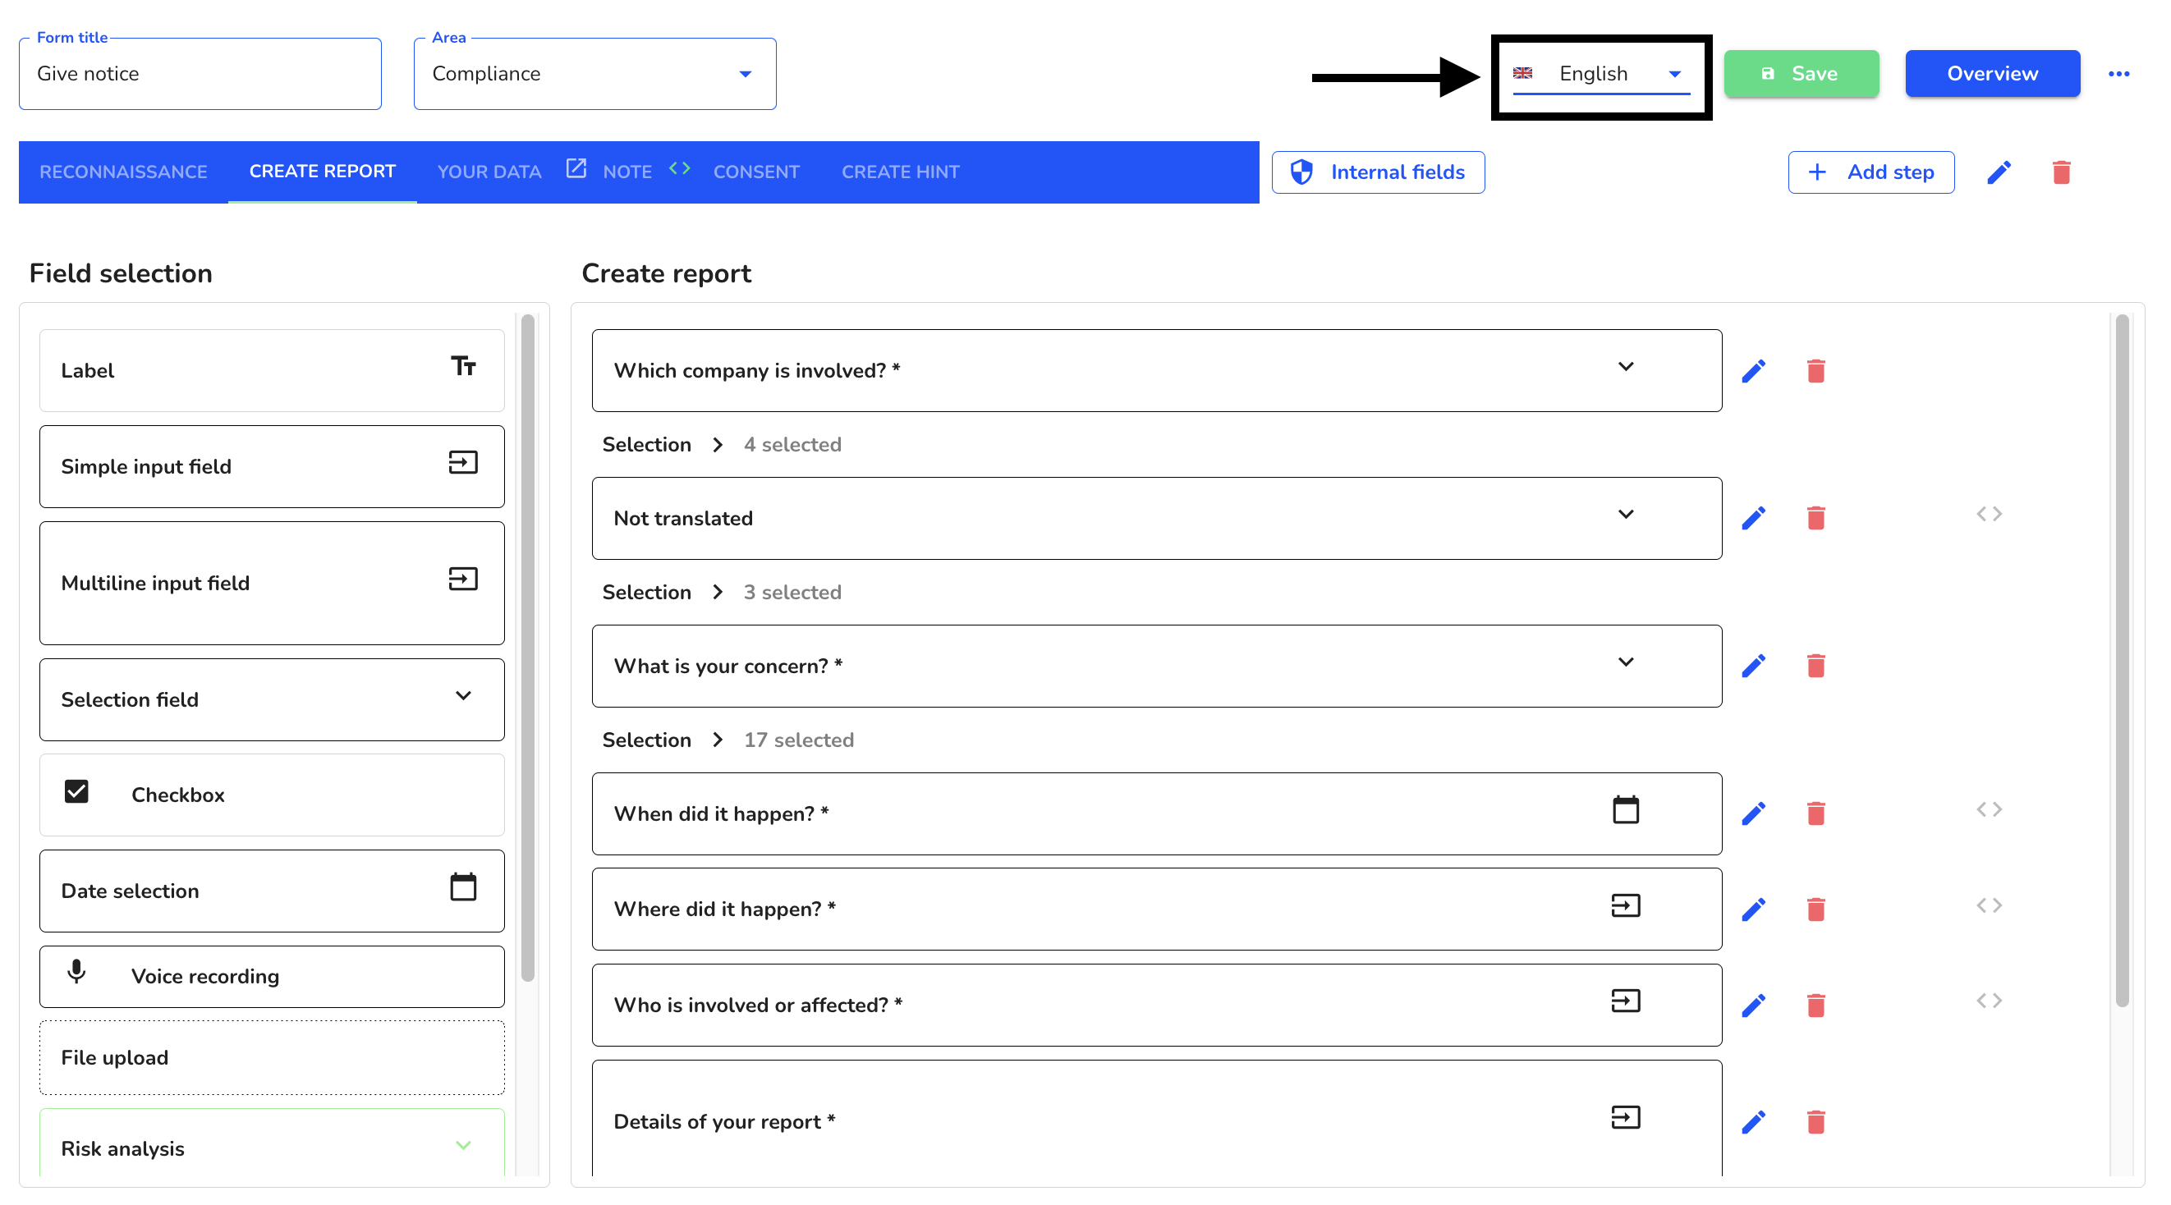The width and height of the screenshot is (2171, 1205).
Task: Delete the 'Who is involved or affected?' field
Action: click(1815, 1006)
